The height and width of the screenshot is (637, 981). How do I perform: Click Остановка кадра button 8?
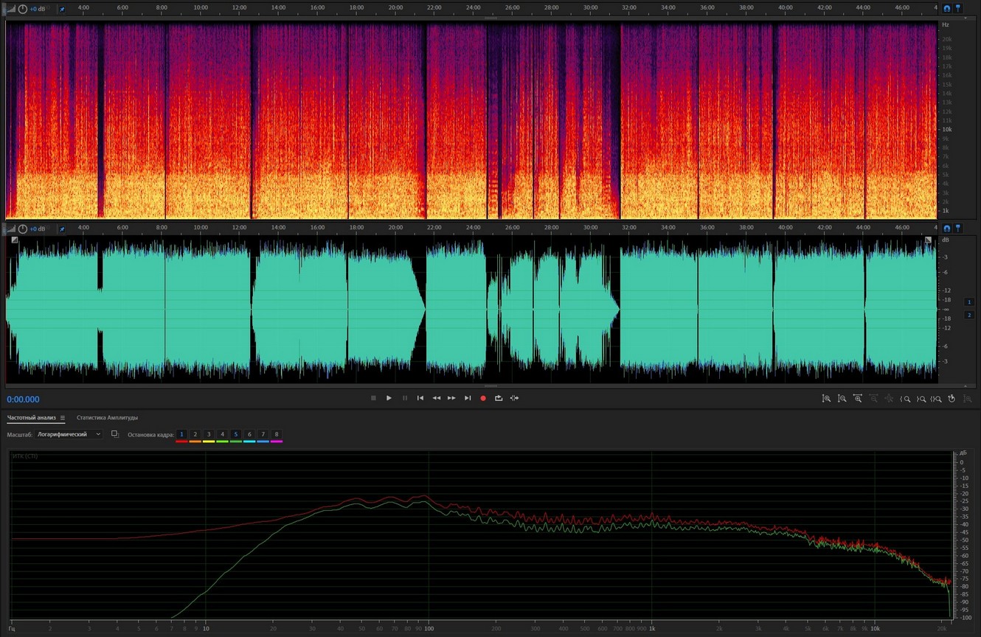coord(277,435)
